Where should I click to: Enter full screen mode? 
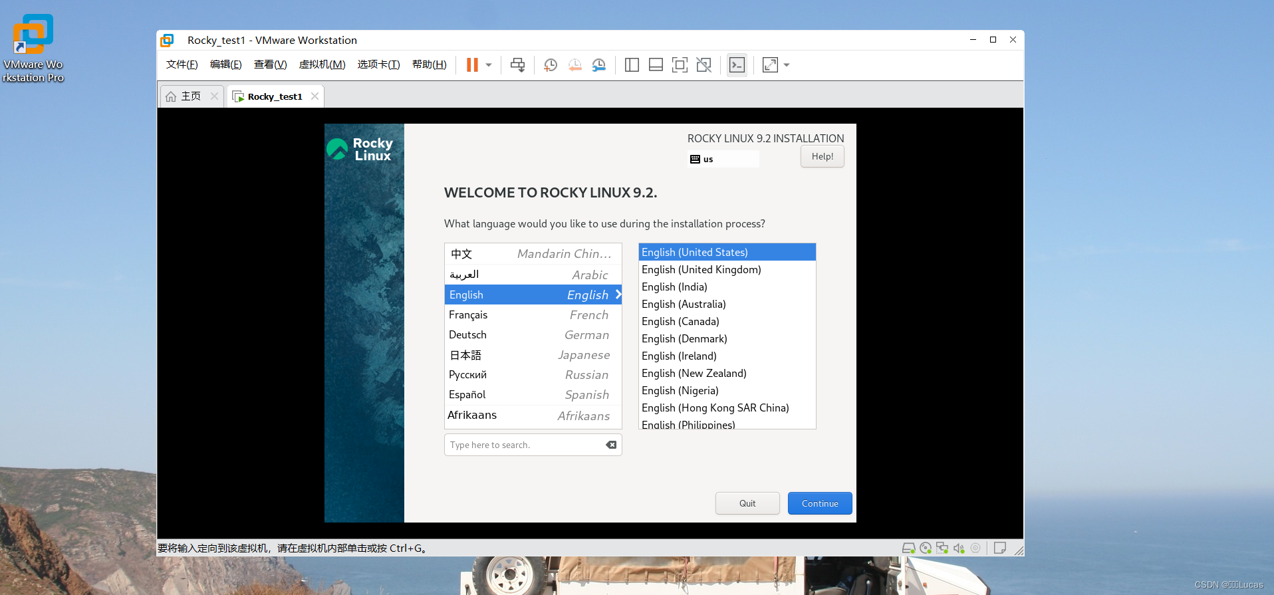(680, 64)
